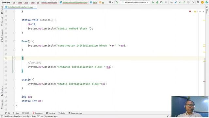The height and width of the screenshot is (118, 209).
Task: Click the warnings count indicator
Action: click(196, 11)
